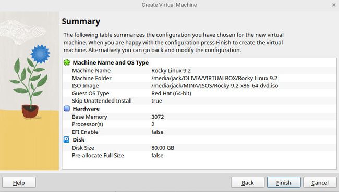This screenshot has width=339, height=192.
Task: Click the blue Hardware section icon
Action: pos(67,109)
